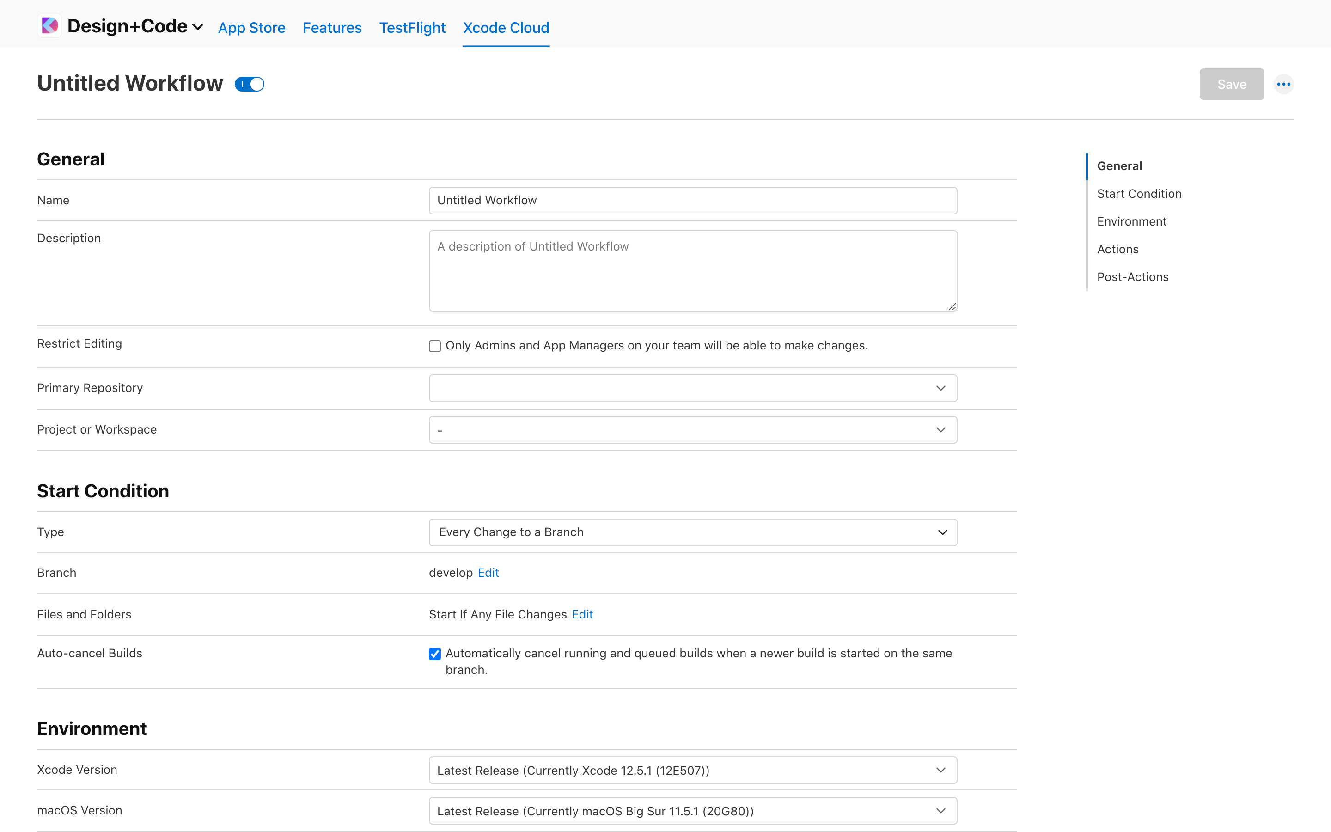The height and width of the screenshot is (832, 1331).
Task: Click the Save button
Action: [x=1232, y=84]
